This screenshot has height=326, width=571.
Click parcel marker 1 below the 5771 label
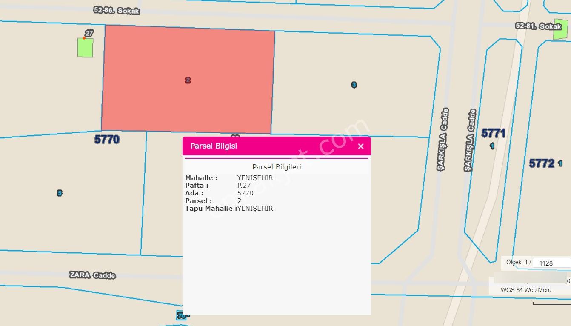492,146
